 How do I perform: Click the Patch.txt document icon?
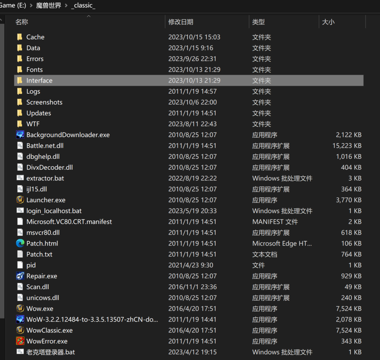click(x=20, y=254)
